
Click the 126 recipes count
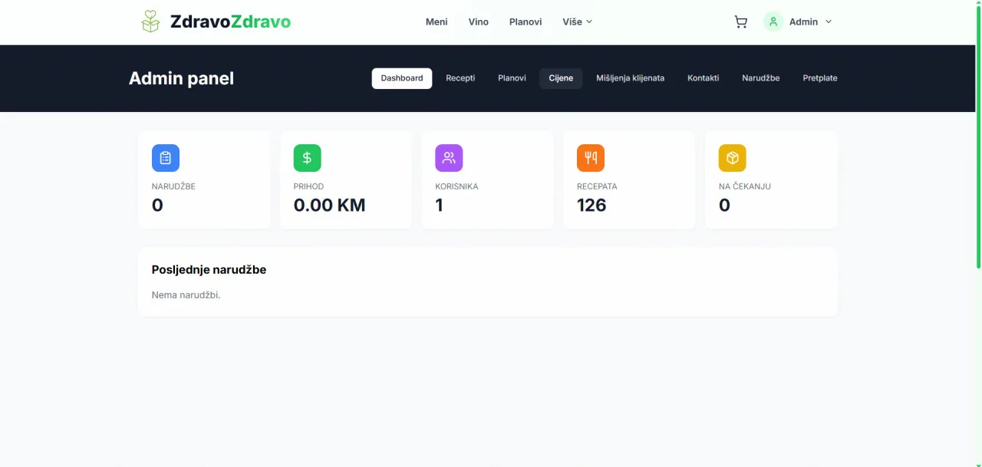(592, 205)
